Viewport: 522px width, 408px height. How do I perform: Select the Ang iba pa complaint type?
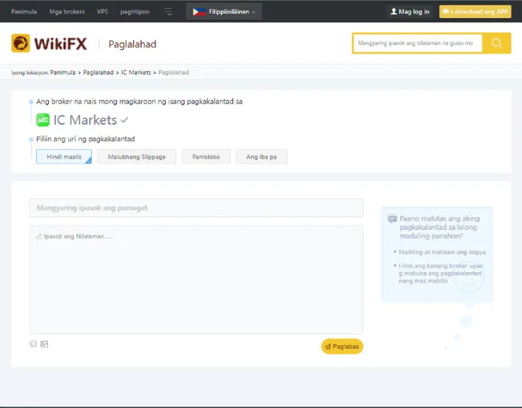261,157
